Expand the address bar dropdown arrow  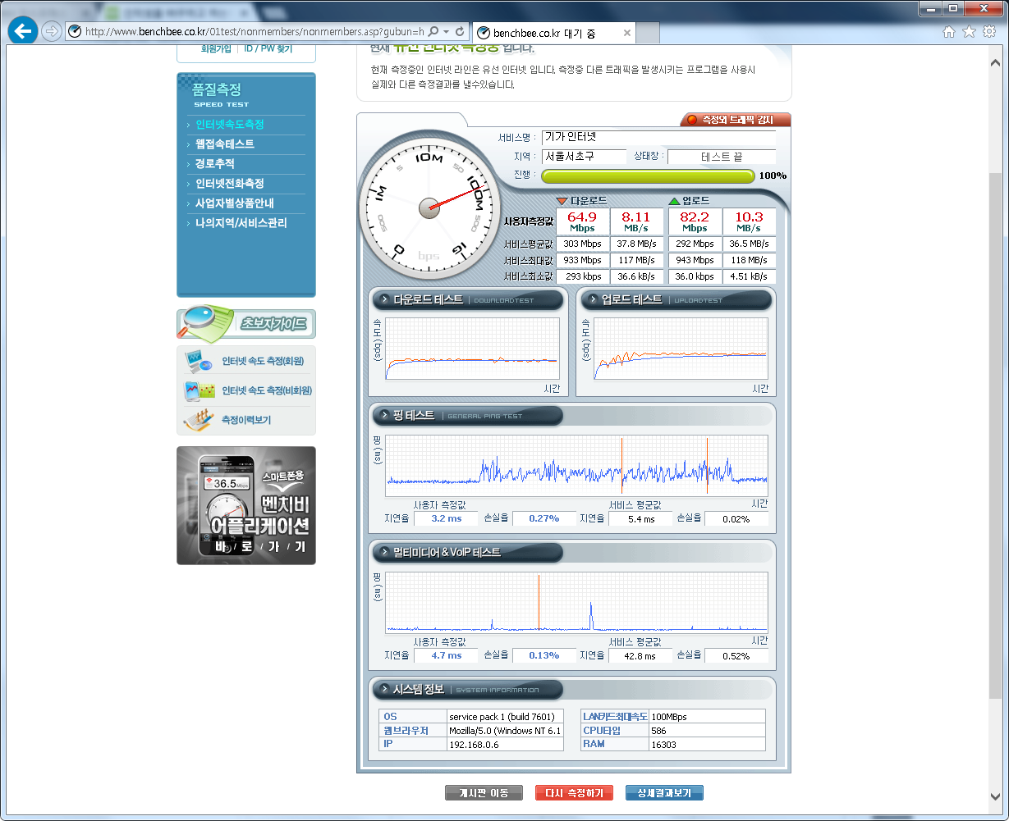(446, 32)
